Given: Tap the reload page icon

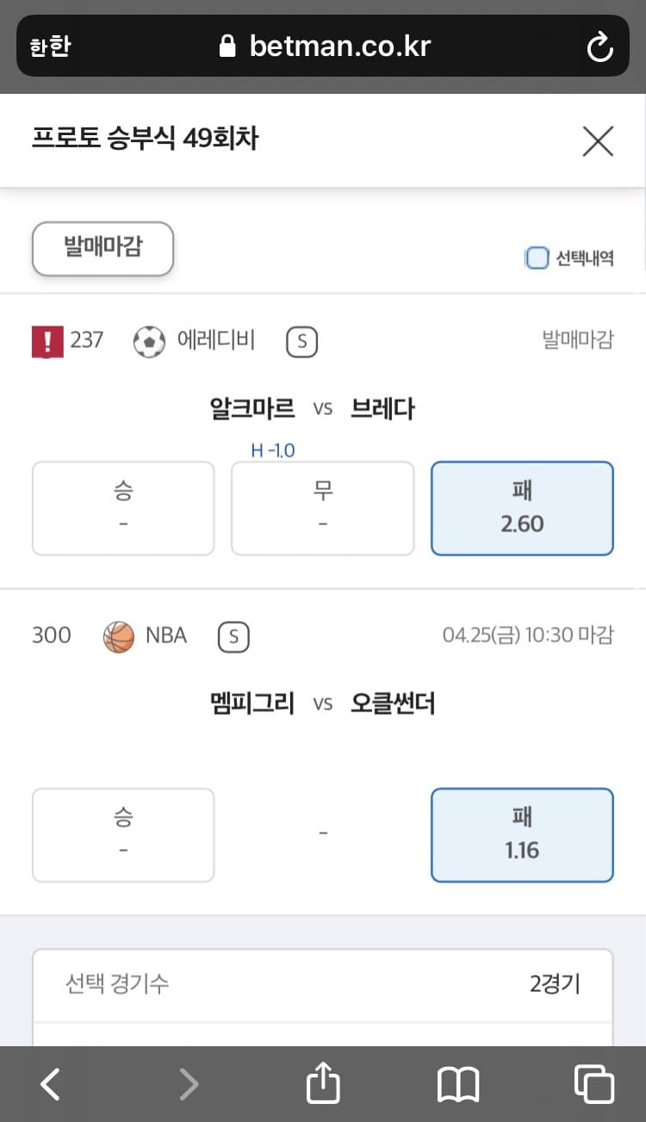Looking at the screenshot, I should (599, 46).
